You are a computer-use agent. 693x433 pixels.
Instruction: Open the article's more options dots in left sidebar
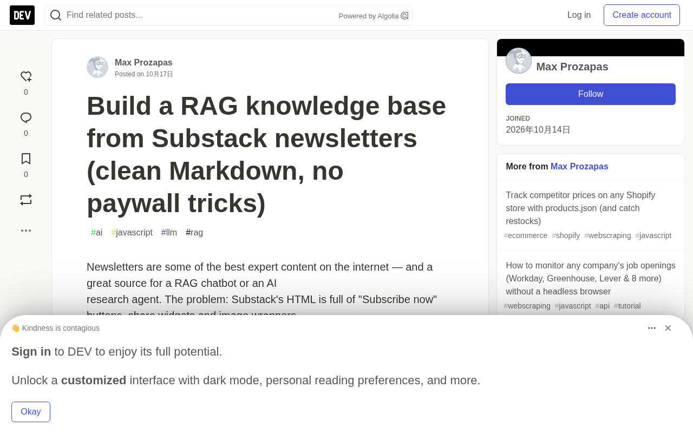[26, 231]
